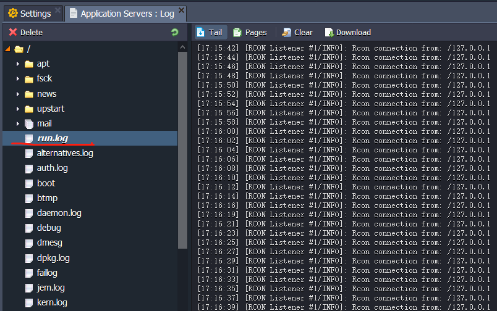Viewport: 497px width, 311px height.
Task: Click the Clear log brush icon
Action: click(287, 33)
